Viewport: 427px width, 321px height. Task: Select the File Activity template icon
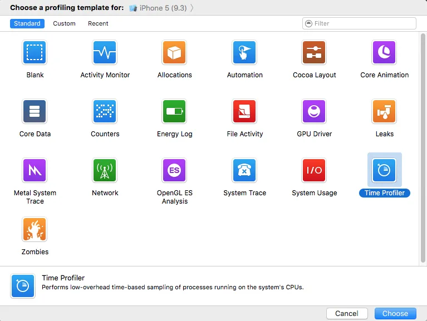[244, 111]
